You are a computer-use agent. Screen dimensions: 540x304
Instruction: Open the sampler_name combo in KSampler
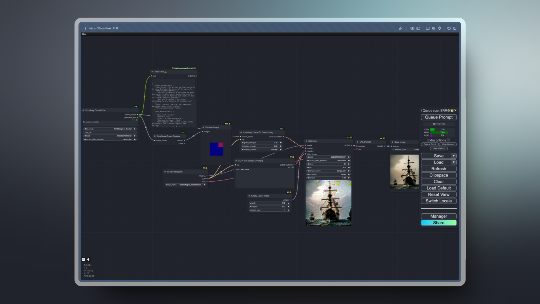(x=328, y=171)
